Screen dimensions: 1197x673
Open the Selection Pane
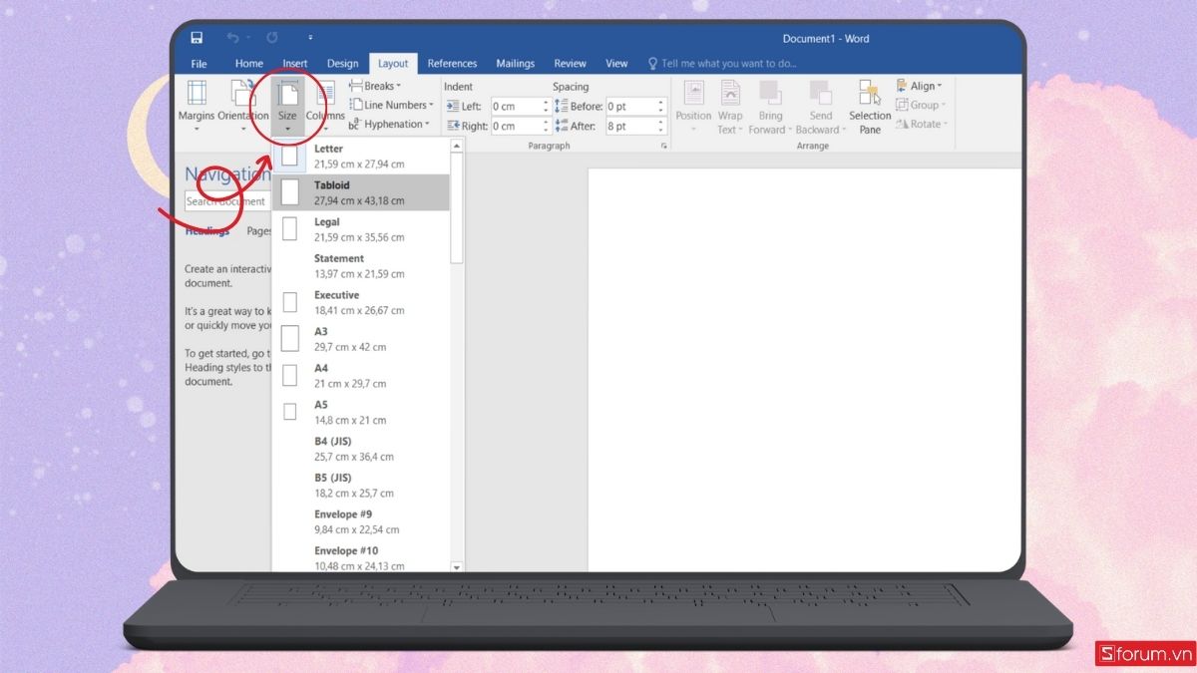869,105
